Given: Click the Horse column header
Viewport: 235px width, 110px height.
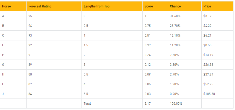Looking at the screenshot, I should point(13,6).
